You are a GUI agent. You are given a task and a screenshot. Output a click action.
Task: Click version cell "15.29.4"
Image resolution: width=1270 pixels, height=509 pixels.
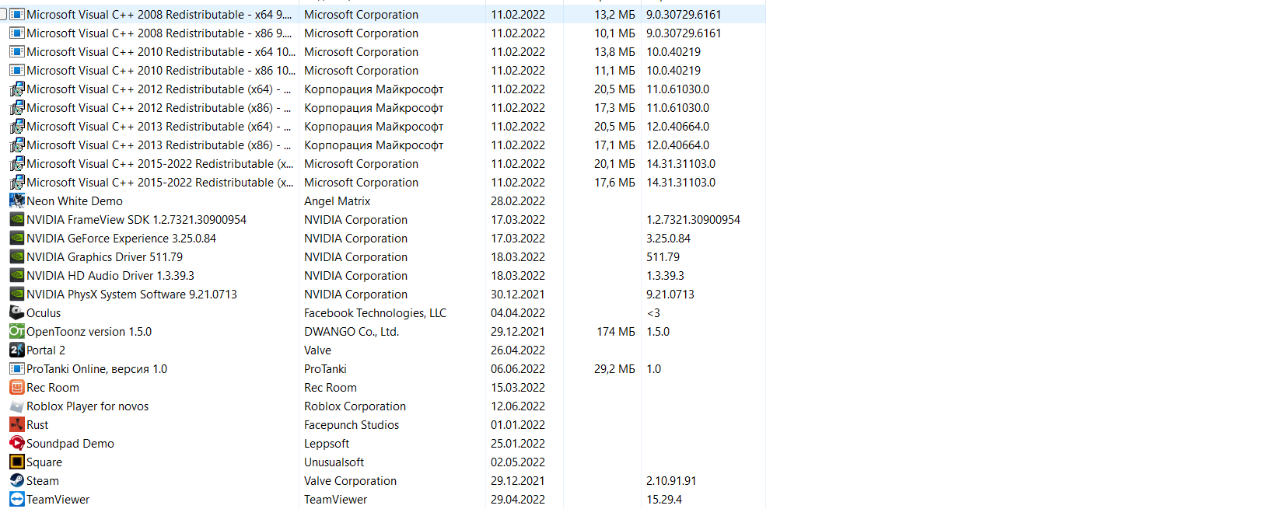[664, 500]
